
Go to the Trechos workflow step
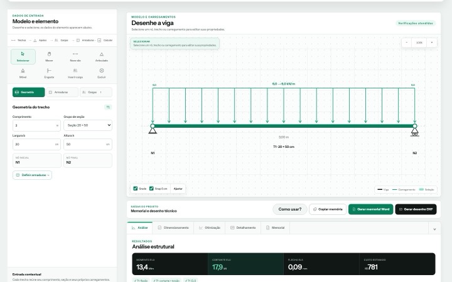(x=19, y=40)
